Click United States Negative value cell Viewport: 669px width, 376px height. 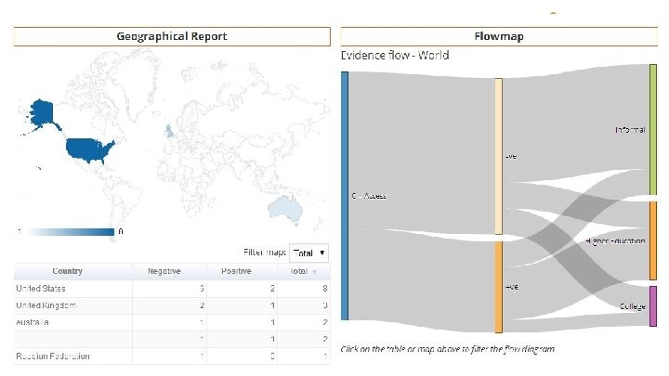coord(169,289)
